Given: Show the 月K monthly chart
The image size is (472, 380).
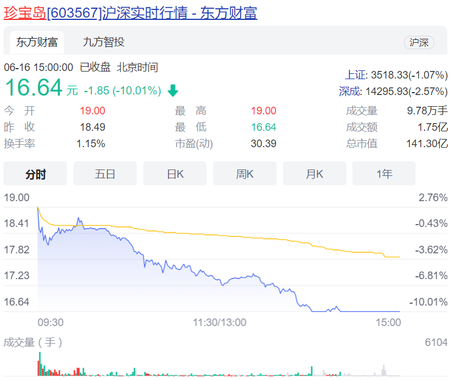Looking at the screenshot, I should coord(314,174).
